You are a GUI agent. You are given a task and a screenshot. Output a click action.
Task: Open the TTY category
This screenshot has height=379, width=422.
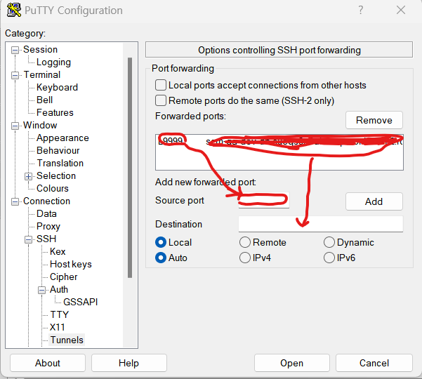(x=60, y=314)
